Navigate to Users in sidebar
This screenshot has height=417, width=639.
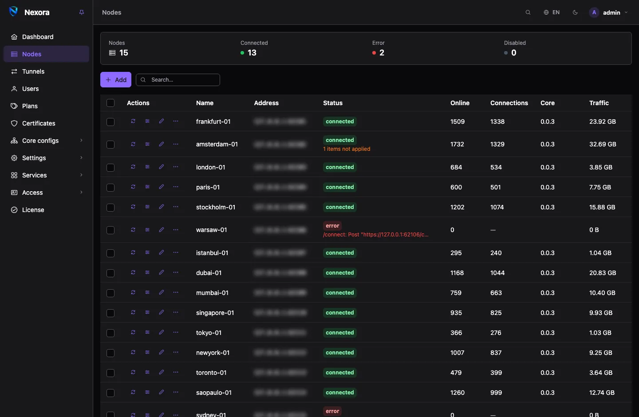click(46, 89)
